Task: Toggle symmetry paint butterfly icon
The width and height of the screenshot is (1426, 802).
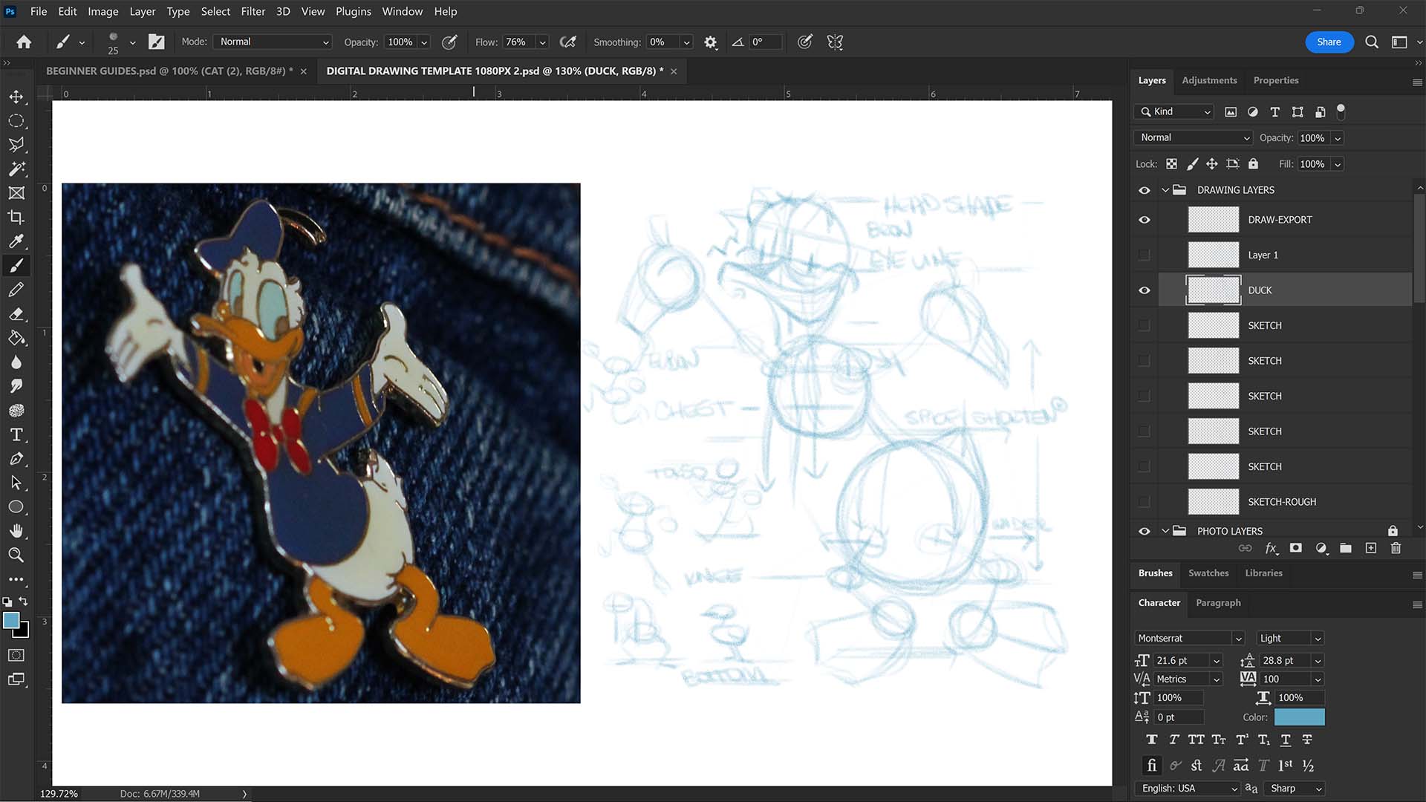Action: point(835,42)
